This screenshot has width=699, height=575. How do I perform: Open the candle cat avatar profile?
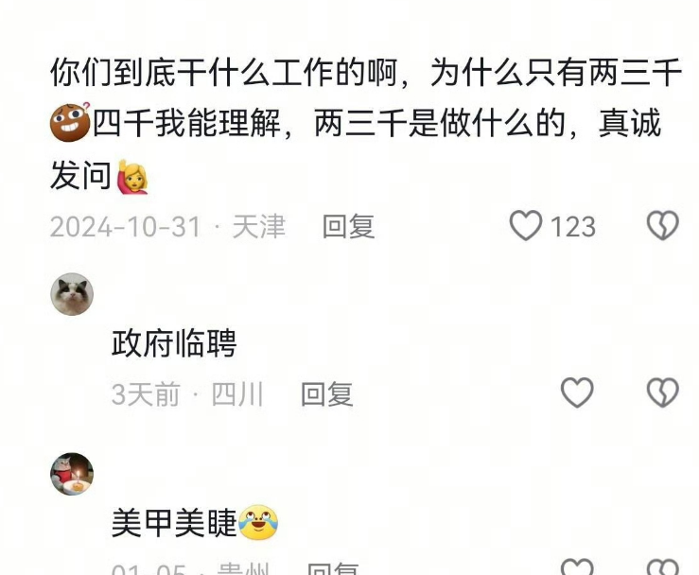tap(72, 474)
